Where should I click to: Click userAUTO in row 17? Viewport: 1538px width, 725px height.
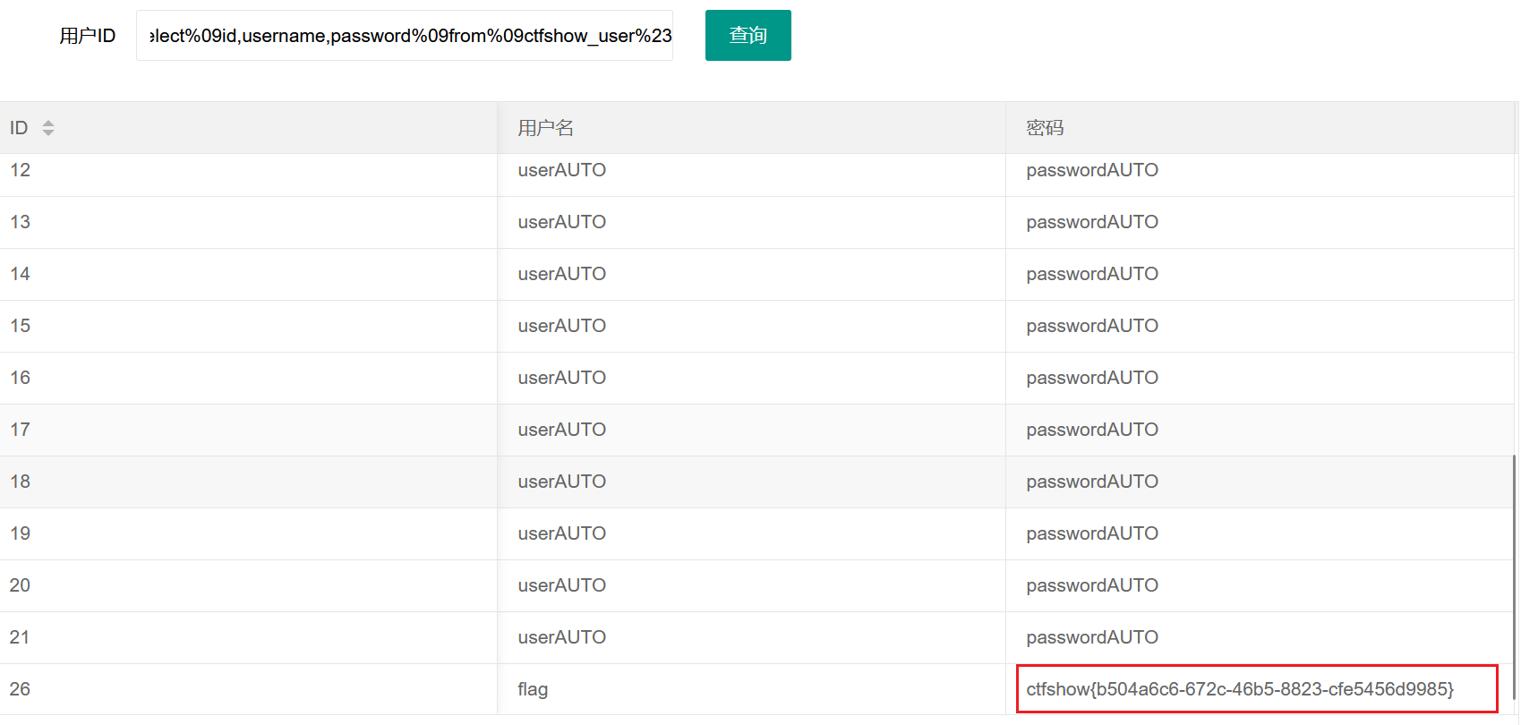[x=561, y=430]
